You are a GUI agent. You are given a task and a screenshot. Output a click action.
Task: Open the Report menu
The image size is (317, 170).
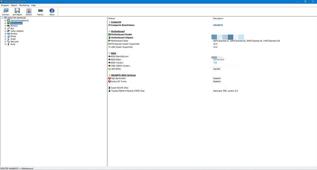(x=14, y=5)
